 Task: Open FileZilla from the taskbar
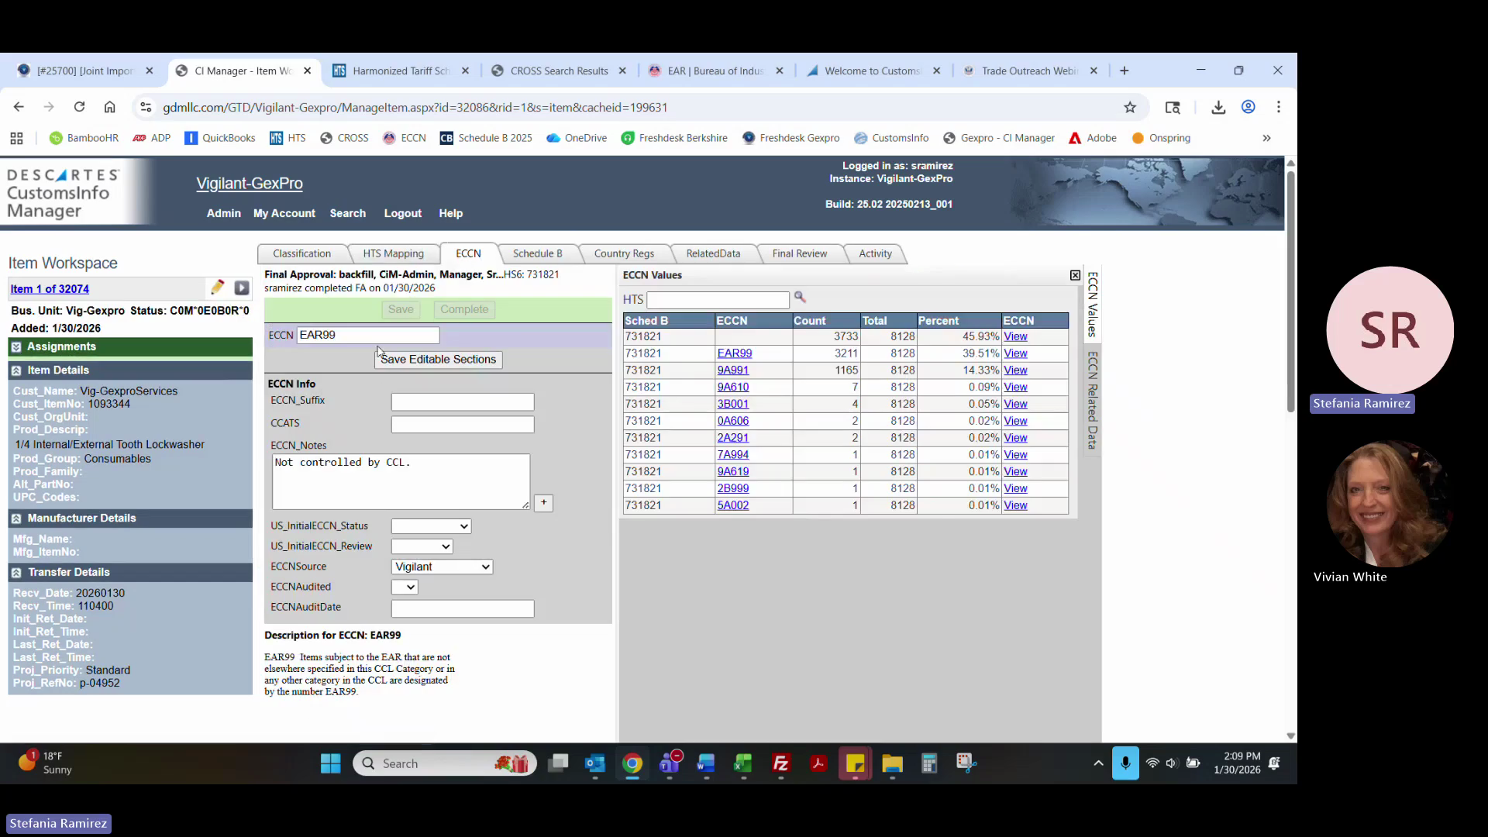coord(780,764)
